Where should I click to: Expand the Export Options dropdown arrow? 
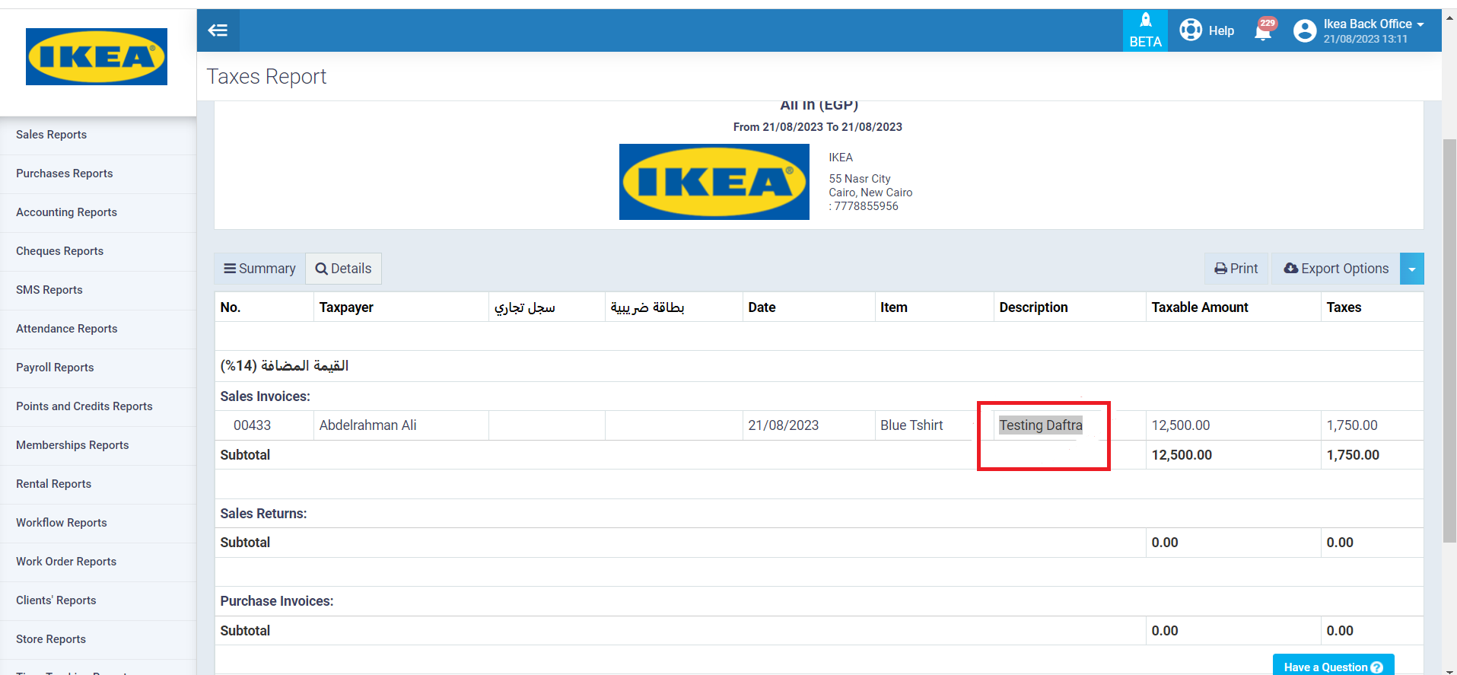click(1412, 269)
